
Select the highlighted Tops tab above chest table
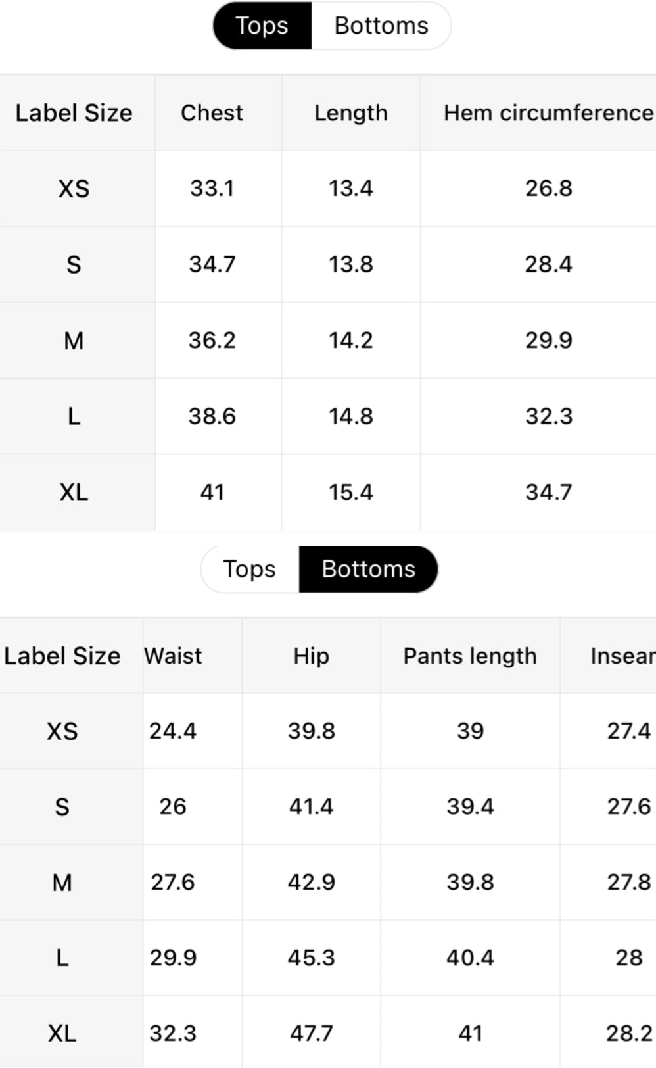pos(262,26)
